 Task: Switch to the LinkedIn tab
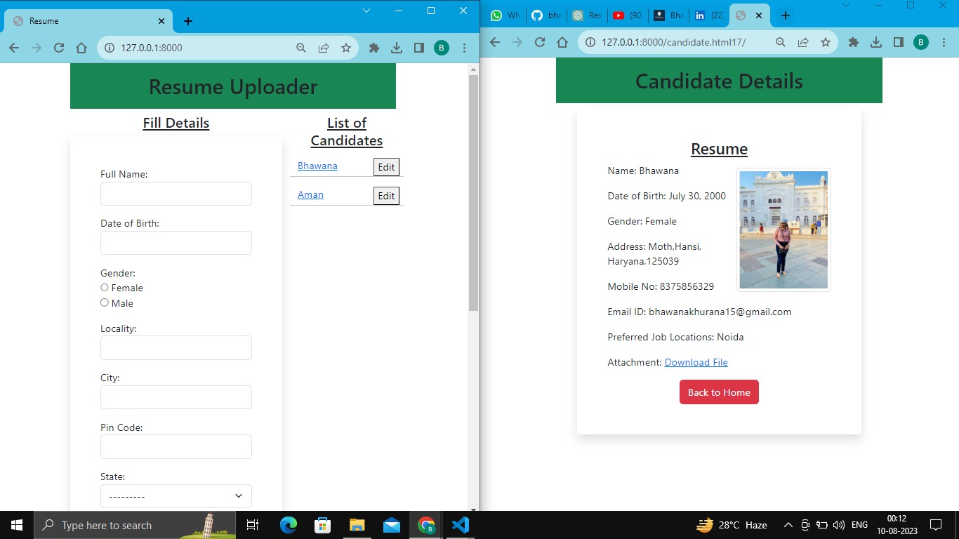(x=708, y=15)
